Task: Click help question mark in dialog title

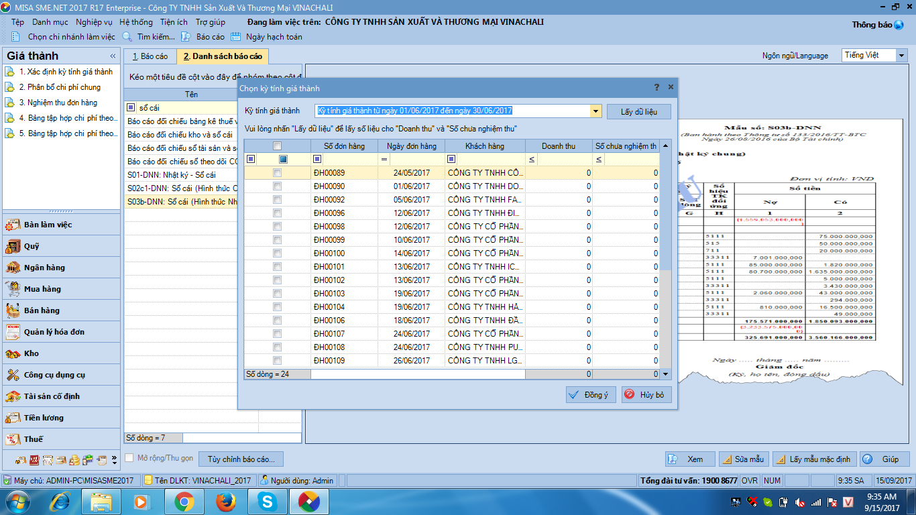Action: 656,87
